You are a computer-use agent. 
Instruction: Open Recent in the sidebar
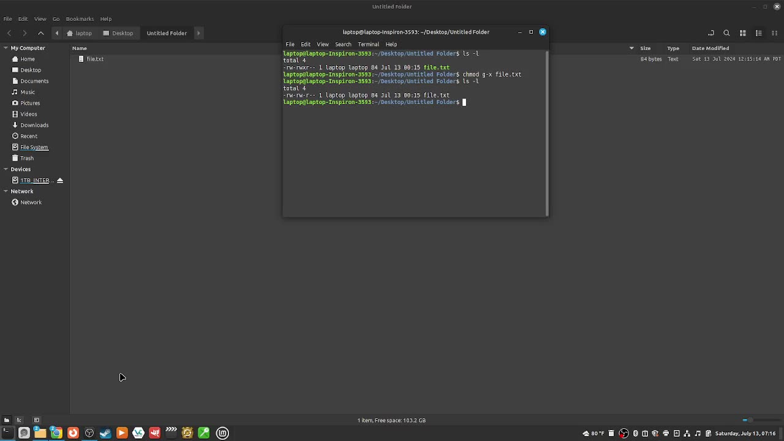[29, 136]
